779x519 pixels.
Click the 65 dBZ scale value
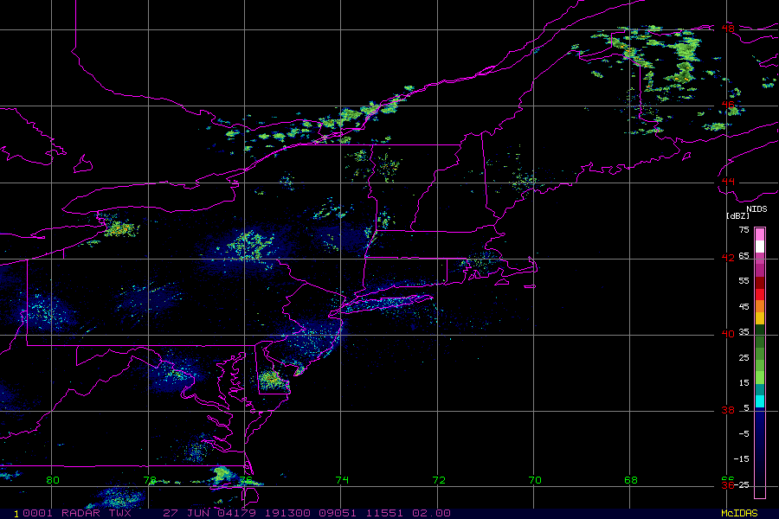click(x=744, y=256)
